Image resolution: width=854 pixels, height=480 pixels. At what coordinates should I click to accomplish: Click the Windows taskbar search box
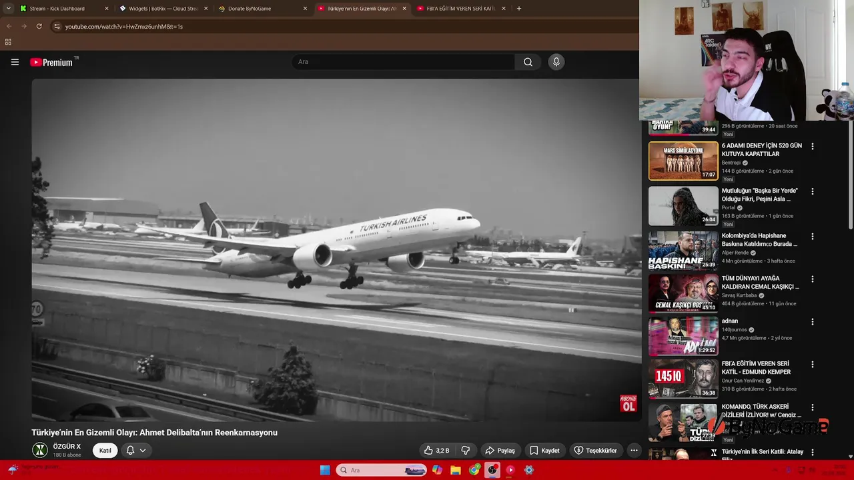point(381,470)
